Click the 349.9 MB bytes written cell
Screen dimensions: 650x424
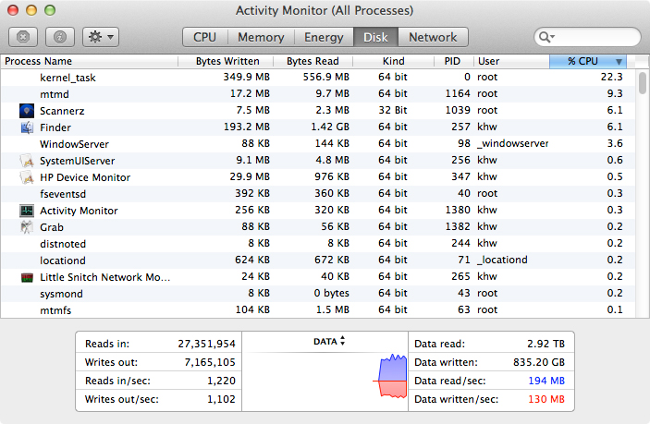click(246, 77)
